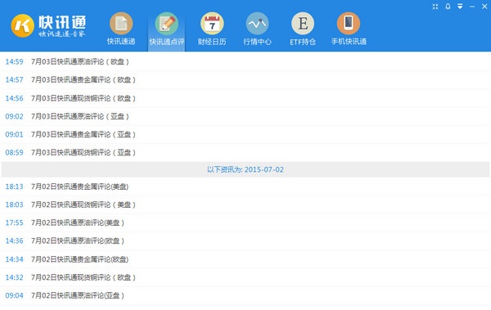Screen dimensions: 491x310
Task: Select the 快讯通点评 commentary icon
Action: click(x=167, y=24)
